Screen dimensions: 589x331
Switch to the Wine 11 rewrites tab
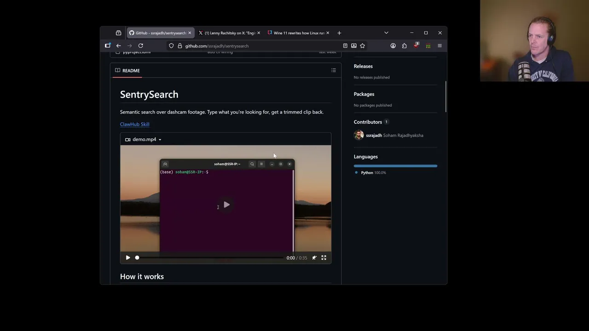click(299, 33)
